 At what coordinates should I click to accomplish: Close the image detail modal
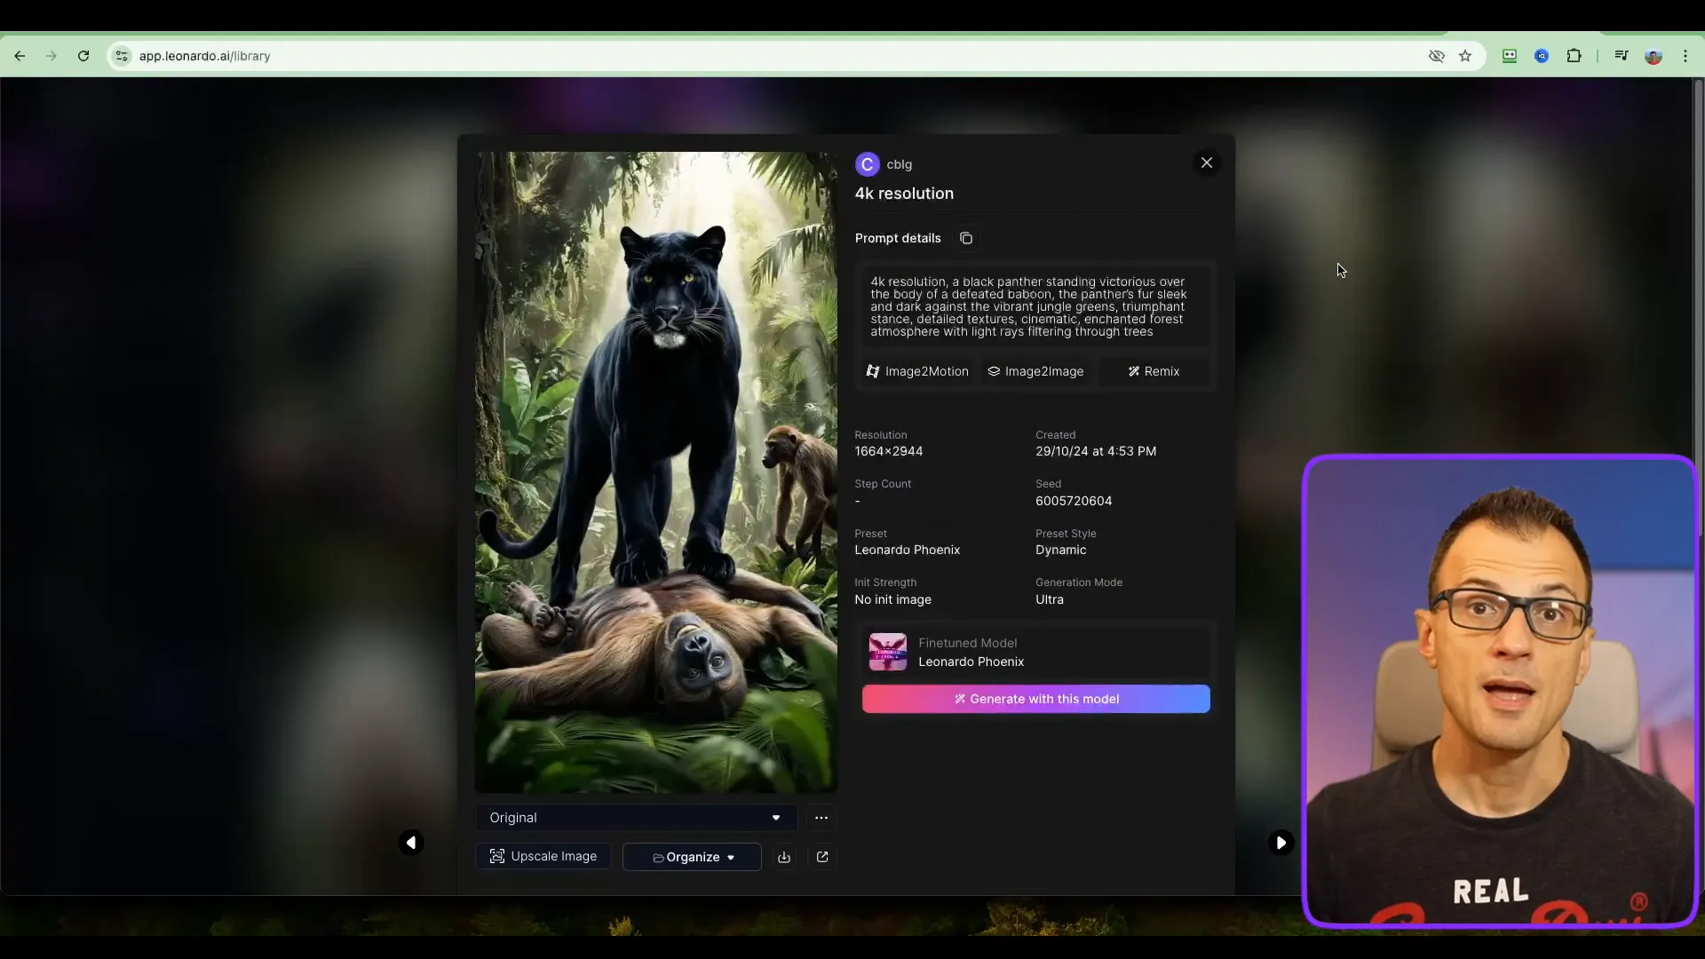(x=1206, y=162)
